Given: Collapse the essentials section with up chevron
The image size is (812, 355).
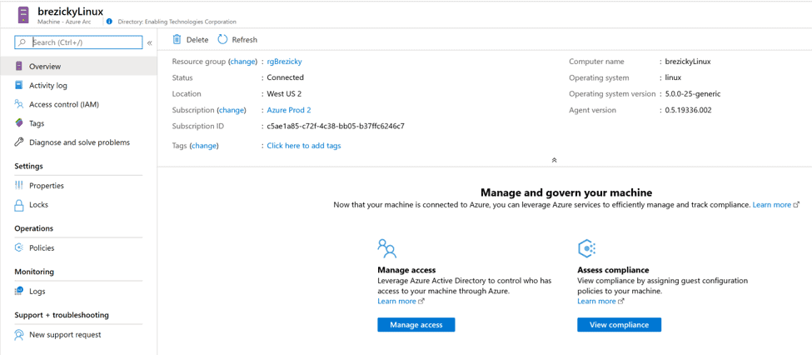Looking at the screenshot, I should pyautogui.click(x=554, y=160).
